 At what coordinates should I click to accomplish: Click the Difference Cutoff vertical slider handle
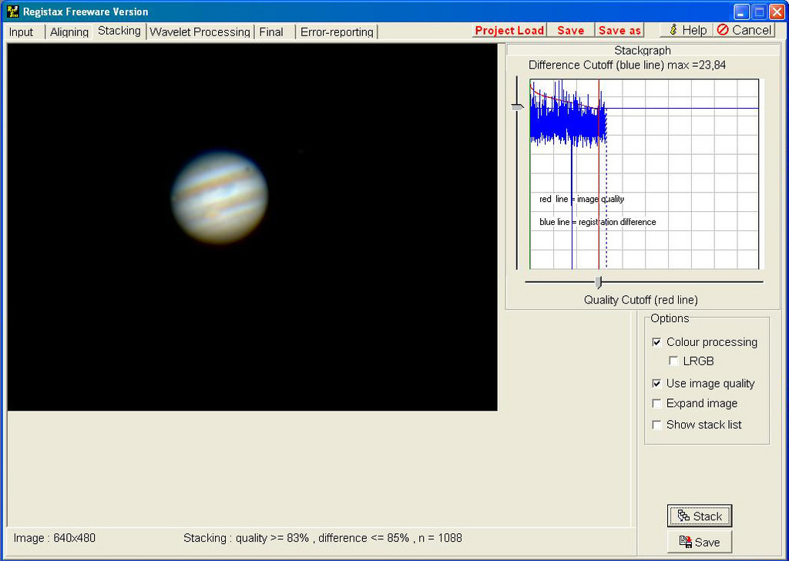coord(517,108)
